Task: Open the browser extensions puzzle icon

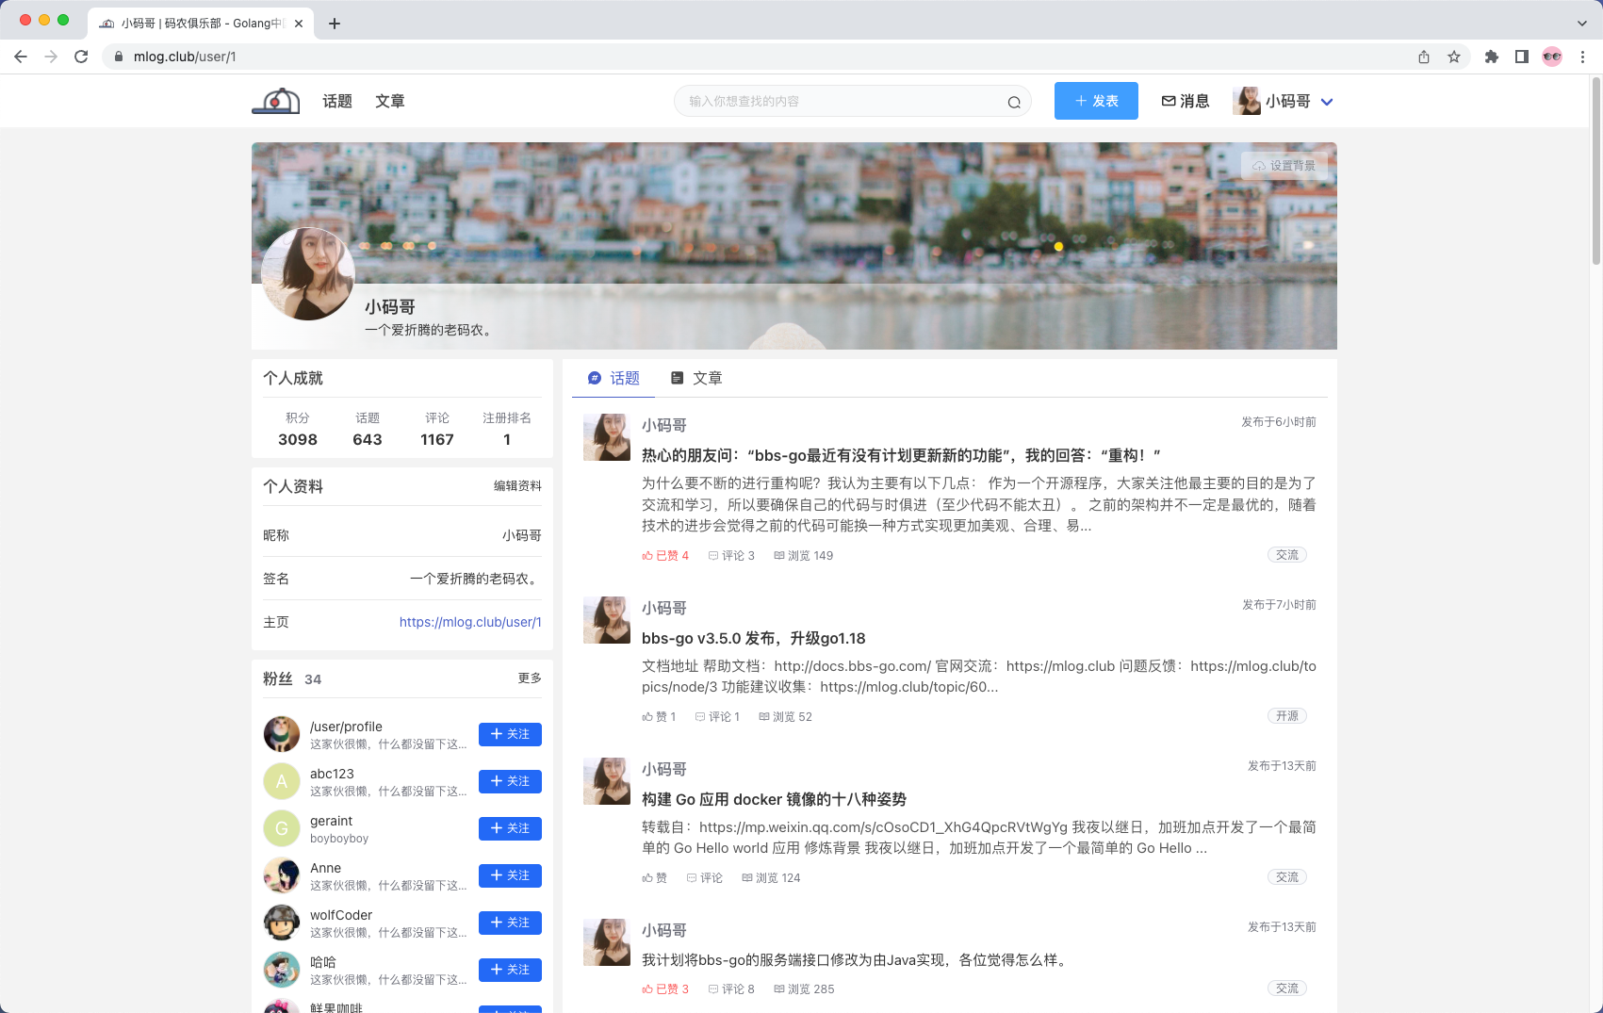Action: [x=1492, y=57]
